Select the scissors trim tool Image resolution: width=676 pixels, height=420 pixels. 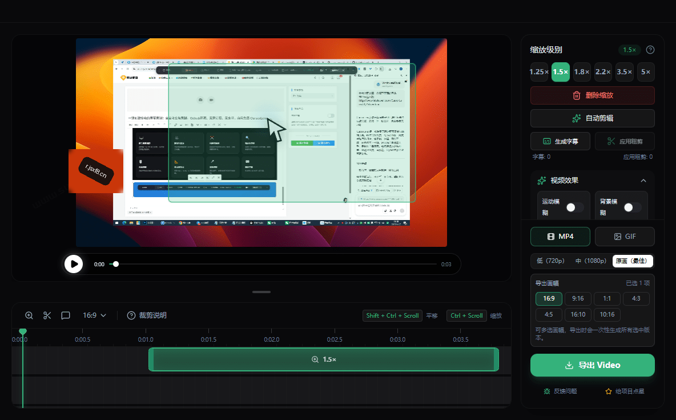pyautogui.click(x=47, y=315)
